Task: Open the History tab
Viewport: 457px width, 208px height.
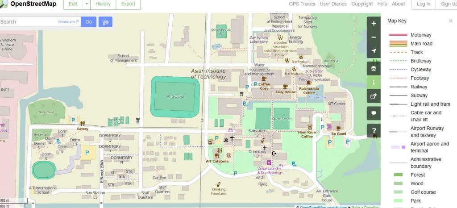Action: tap(103, 4)
